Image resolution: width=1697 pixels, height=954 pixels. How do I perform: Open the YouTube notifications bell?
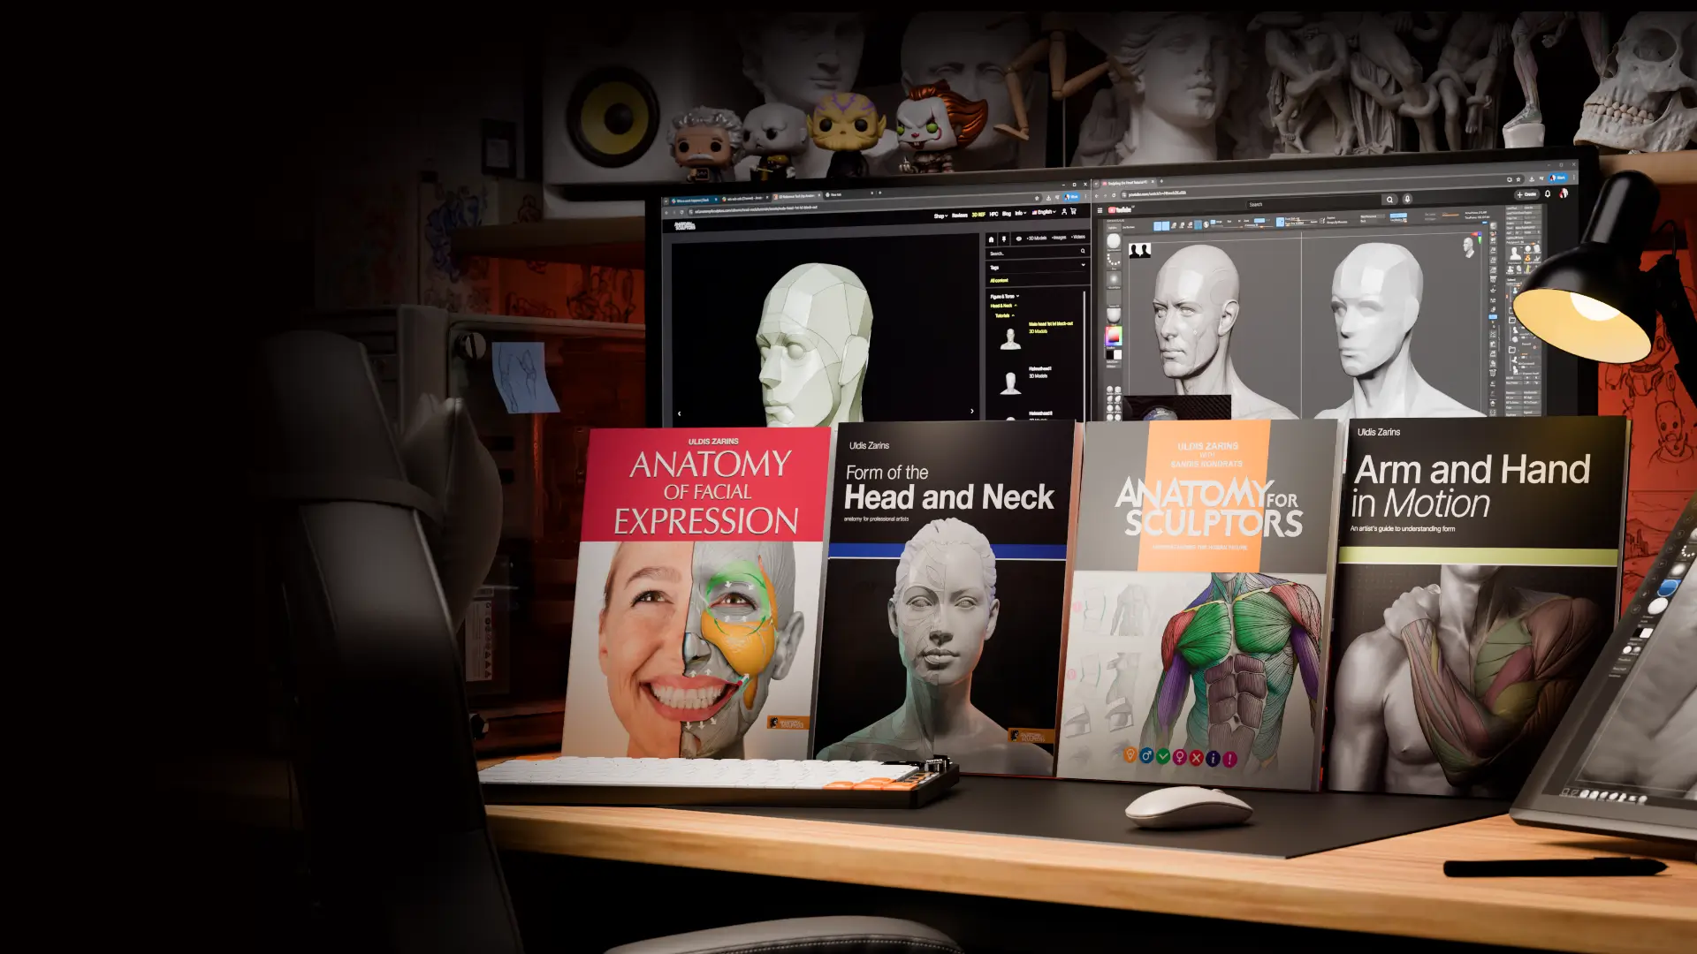pos(1548,193)
